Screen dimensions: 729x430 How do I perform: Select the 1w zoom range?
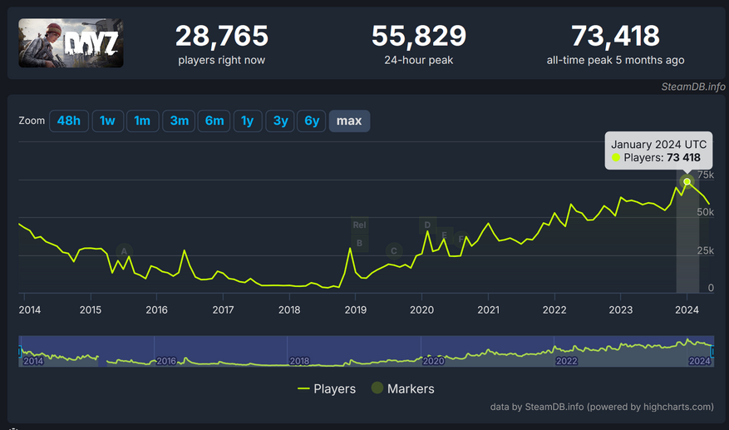click(107, 121)
